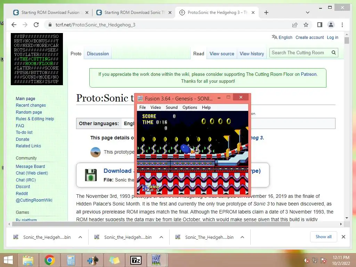Image resolution: width=356 pixels, height=267 pixels.
Task: Close the Fusion ROM download tab
Action: (x=87, y=13)
